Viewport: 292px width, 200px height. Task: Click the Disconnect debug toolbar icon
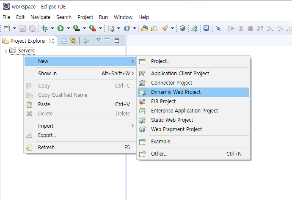[260, 28]
